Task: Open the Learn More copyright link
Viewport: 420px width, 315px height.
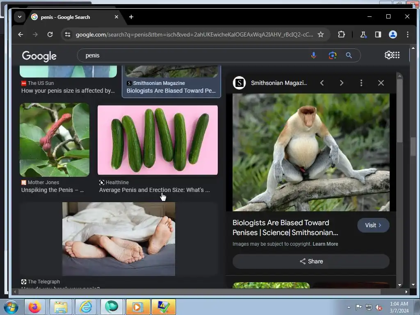Action: pos(325,244)
